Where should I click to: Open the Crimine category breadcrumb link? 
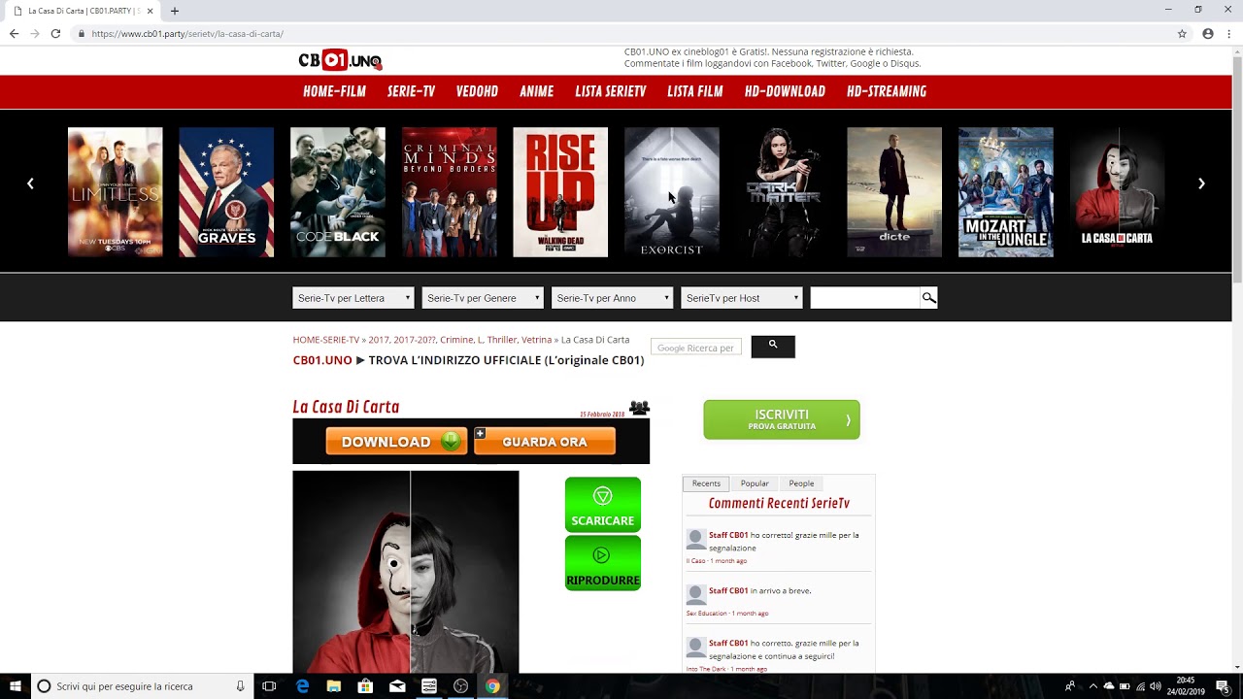tap(455, 340)
